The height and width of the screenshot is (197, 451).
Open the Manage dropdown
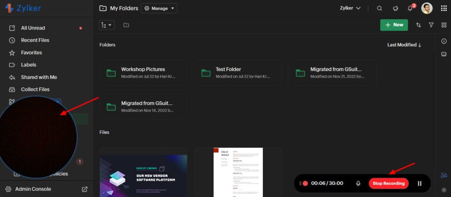click(159, 8)
